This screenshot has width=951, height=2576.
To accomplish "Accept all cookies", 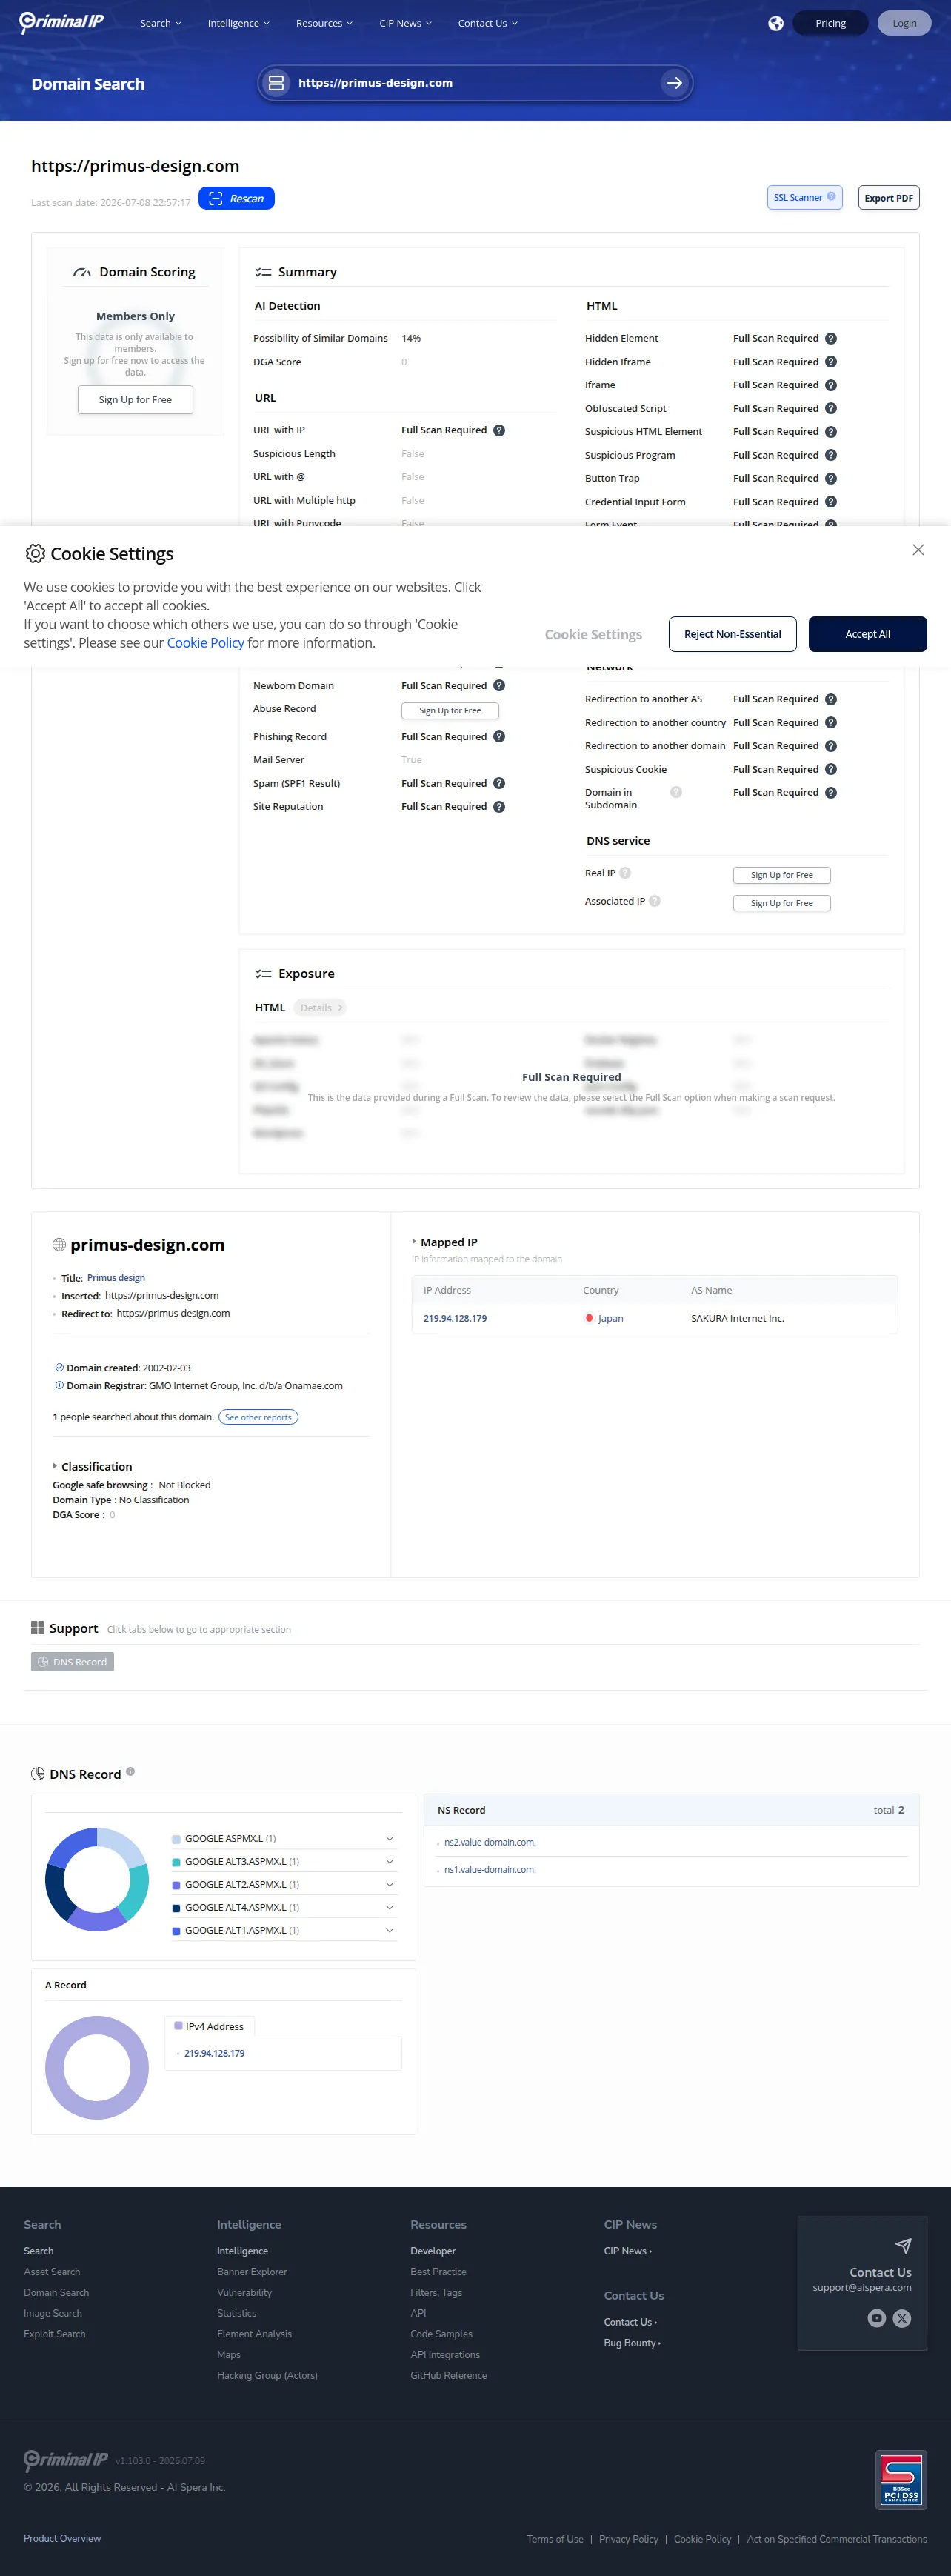I will [867, 634].
